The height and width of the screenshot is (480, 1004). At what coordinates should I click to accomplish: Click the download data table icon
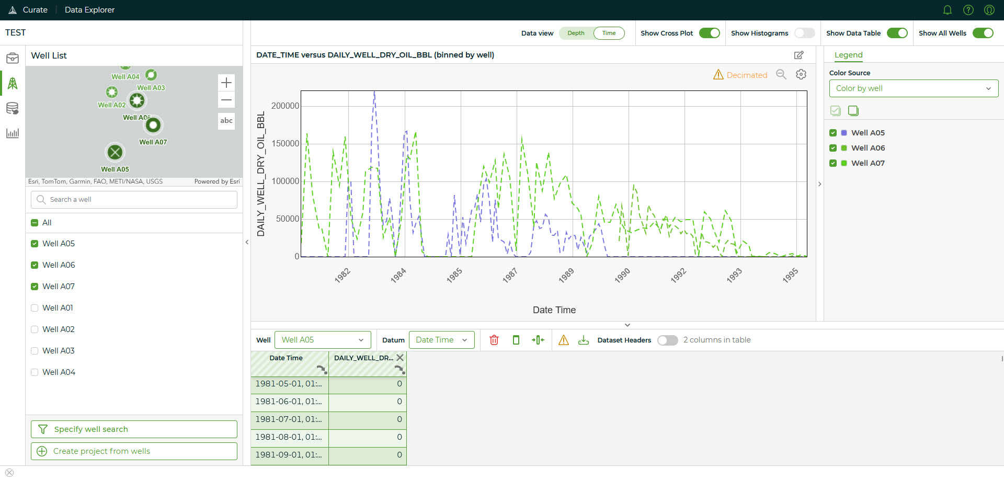point(584,340)
